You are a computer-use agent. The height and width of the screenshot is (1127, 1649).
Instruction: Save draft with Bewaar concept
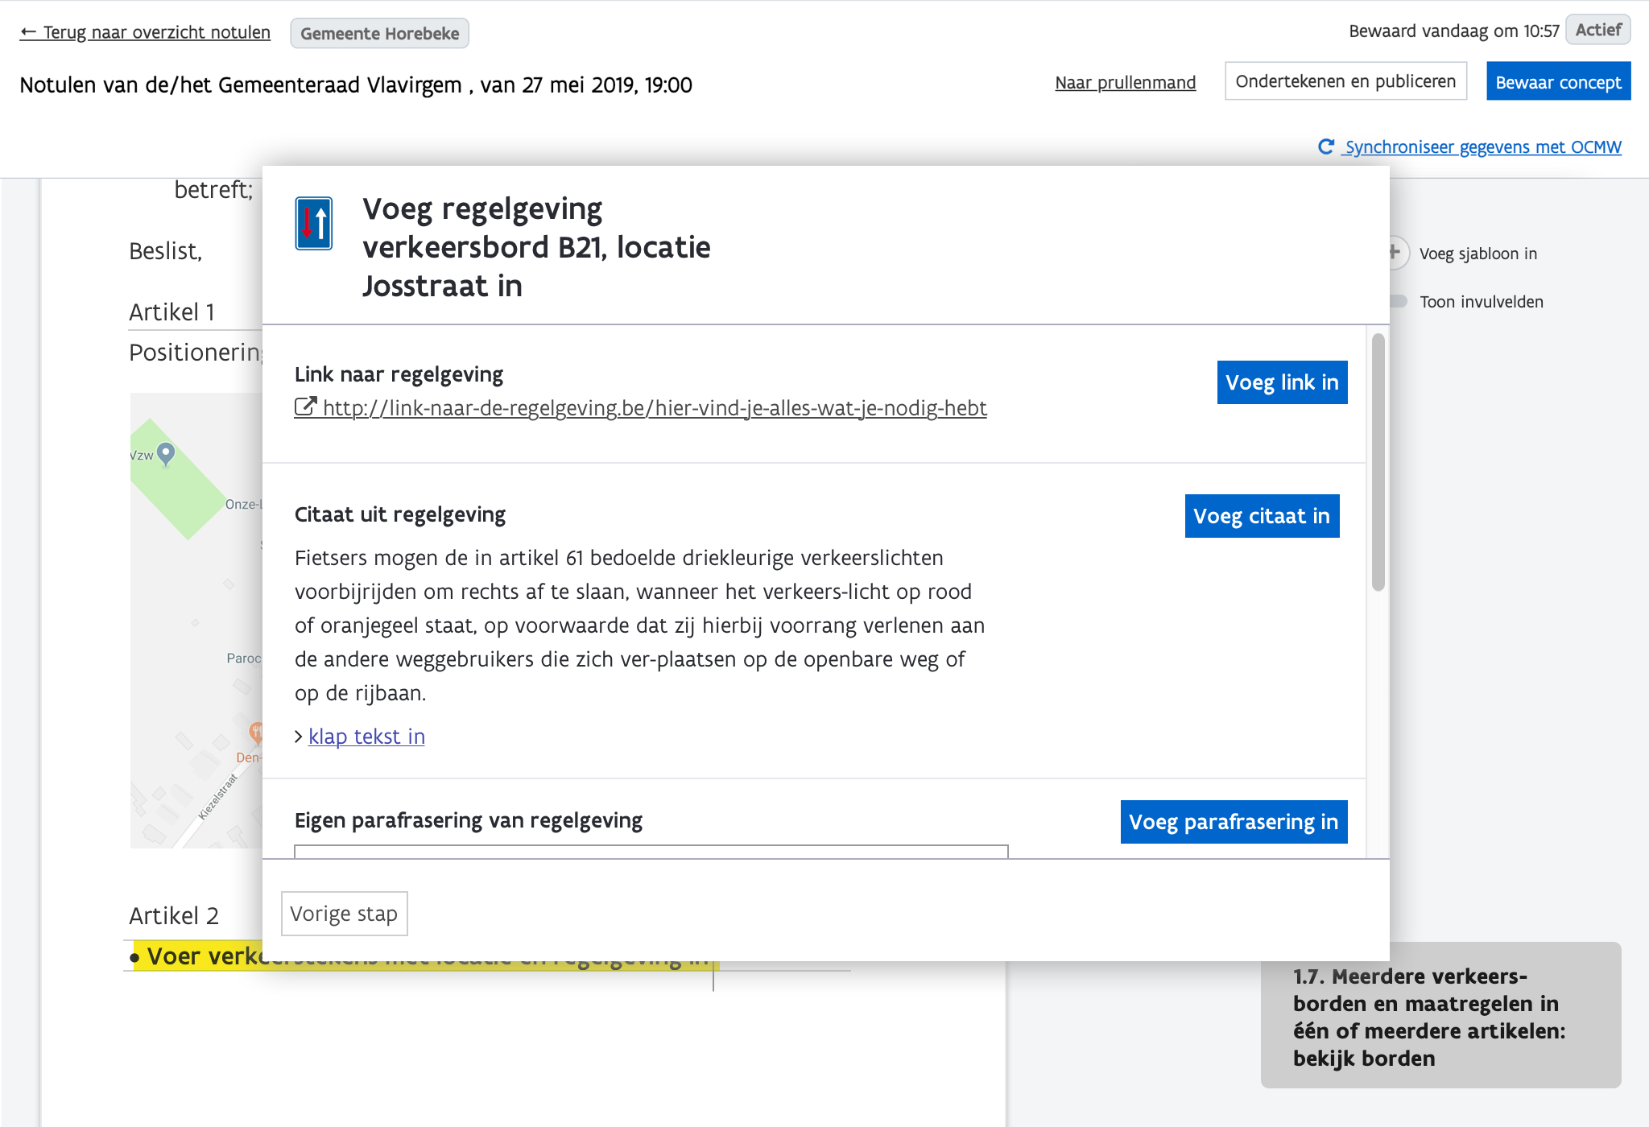point(1557,82)
